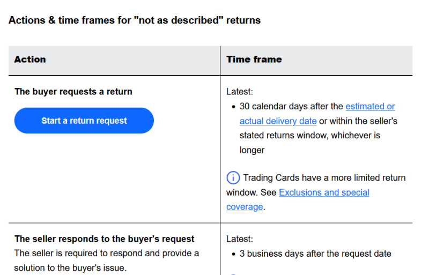Click the Time frame column header
Viewport: 429px width, 275px height.
254,60
